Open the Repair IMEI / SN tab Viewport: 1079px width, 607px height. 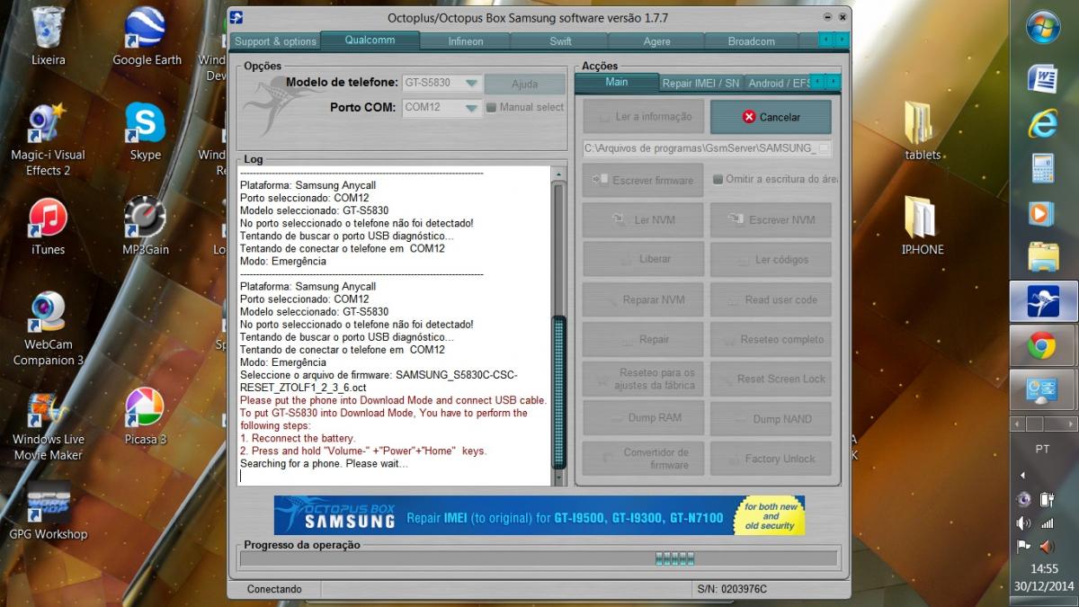point(700,83)
